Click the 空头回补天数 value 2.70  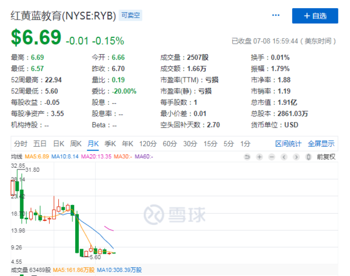(213, 125)
